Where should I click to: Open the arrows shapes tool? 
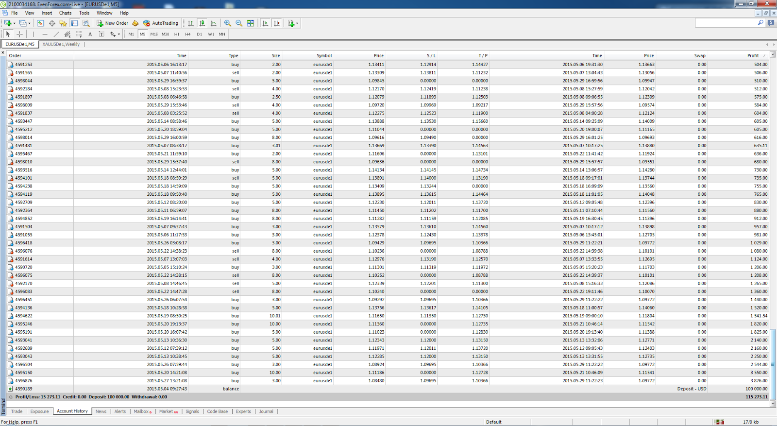pos(113,34)
